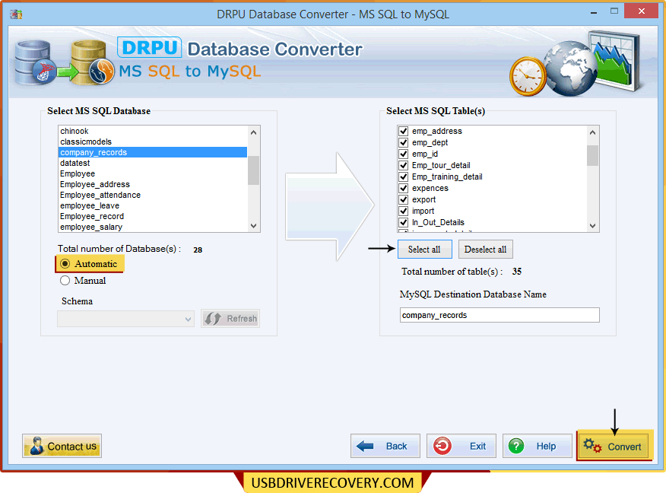Select employee_salary database in list

(153, 227)
